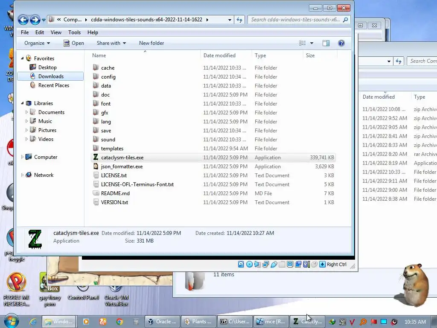Open the Edit menu
The width and height of the screenshot is (437, 328).
coord(40,32)
